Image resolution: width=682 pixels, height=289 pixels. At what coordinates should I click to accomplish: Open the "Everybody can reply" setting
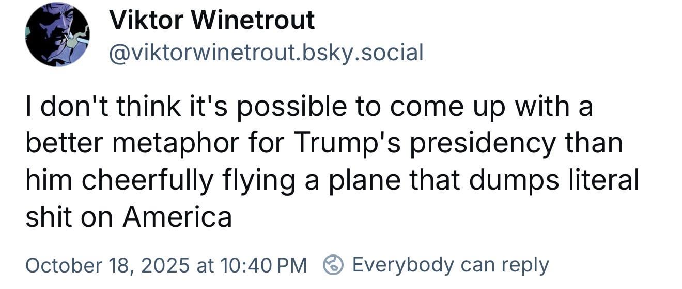coord(450,265)
